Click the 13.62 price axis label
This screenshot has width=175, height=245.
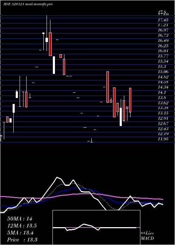pos(163,103)
